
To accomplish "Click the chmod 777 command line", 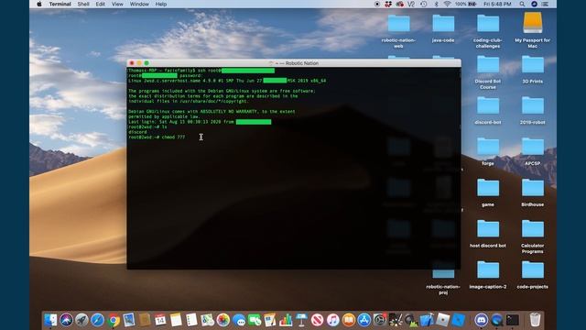I will (157, 137).
